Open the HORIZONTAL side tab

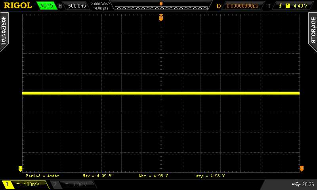click(x=4, y=31)
